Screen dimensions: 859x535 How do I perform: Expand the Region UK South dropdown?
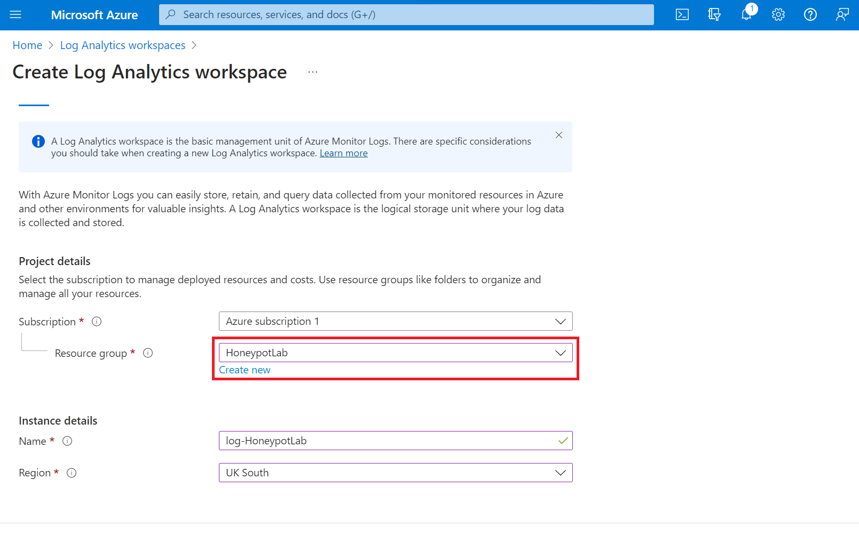pyautogui.click(x=396, y=473)
